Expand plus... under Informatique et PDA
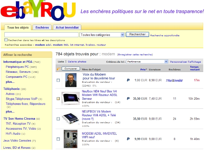The height and width of the screenshot is (155, 207). pyautogui.click(x=10, y=82)
